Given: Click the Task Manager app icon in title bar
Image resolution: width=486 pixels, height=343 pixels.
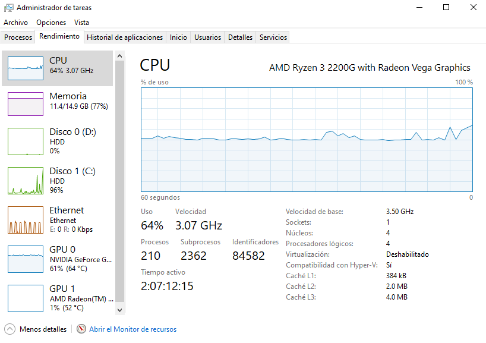Looking at the screenshot, I should pyautogui.click(x=8, y=8).
